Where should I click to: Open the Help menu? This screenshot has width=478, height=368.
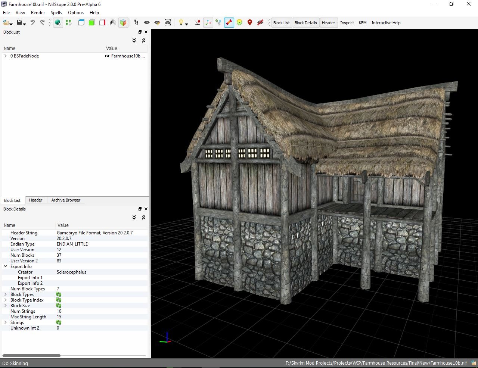pos(94,13)
